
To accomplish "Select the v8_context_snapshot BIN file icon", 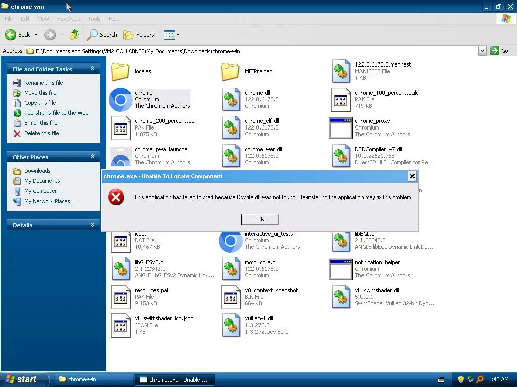I will [231, 297].
